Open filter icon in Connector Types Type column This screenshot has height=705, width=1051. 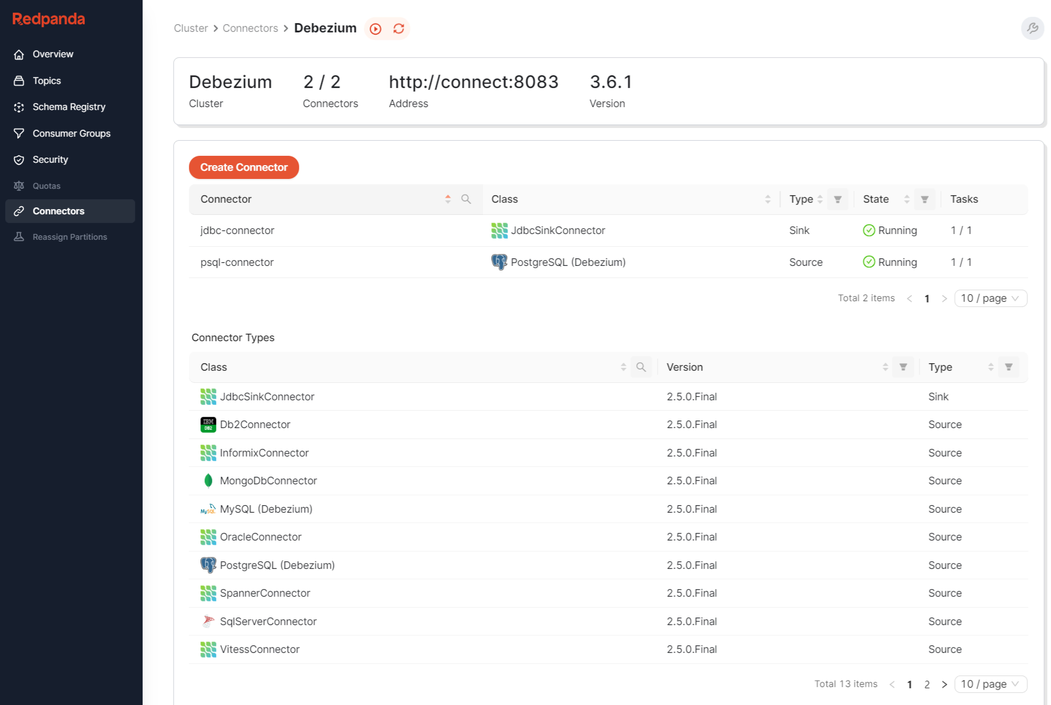[x=1009, y=367]
